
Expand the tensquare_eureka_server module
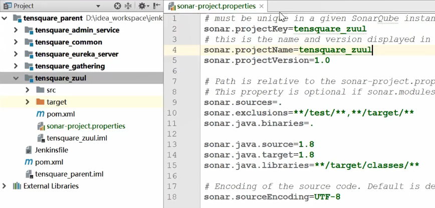[x=16, y=54]
